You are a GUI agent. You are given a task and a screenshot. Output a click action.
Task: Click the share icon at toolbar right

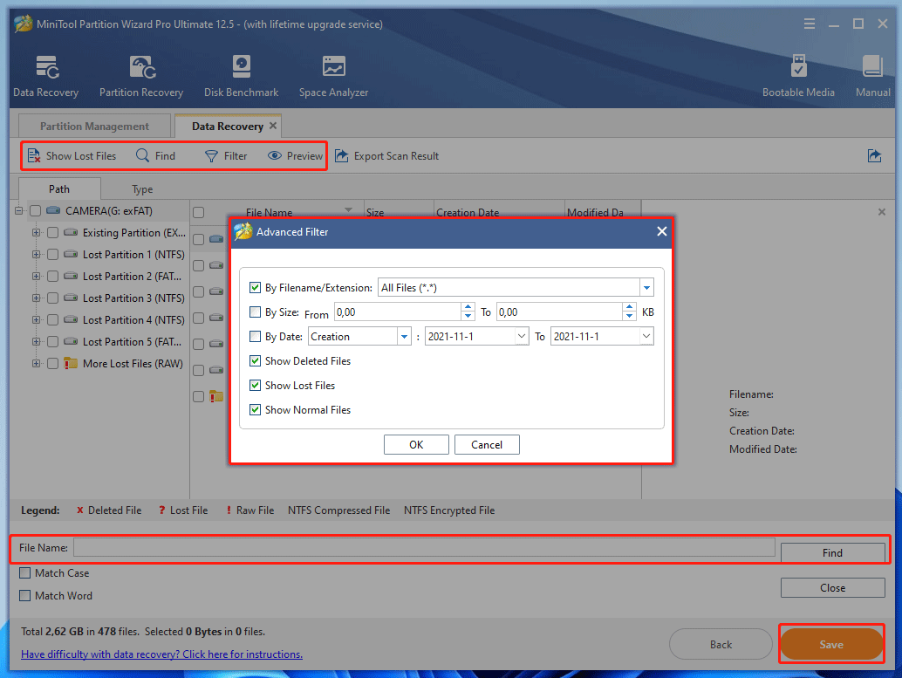[x=874, y=156]
